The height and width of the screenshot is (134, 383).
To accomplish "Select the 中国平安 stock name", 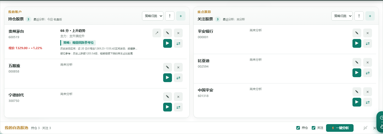I will tap(206, 90).
